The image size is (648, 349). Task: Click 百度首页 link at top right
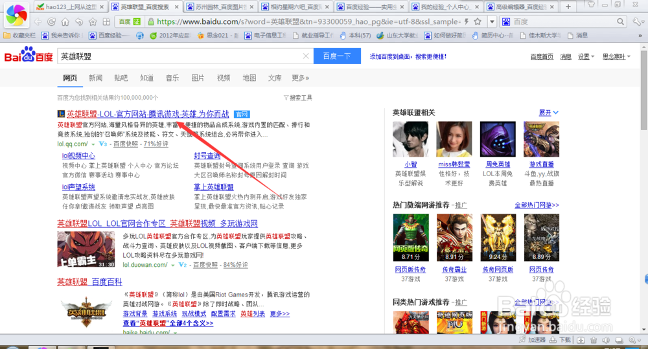coord(542,56)
